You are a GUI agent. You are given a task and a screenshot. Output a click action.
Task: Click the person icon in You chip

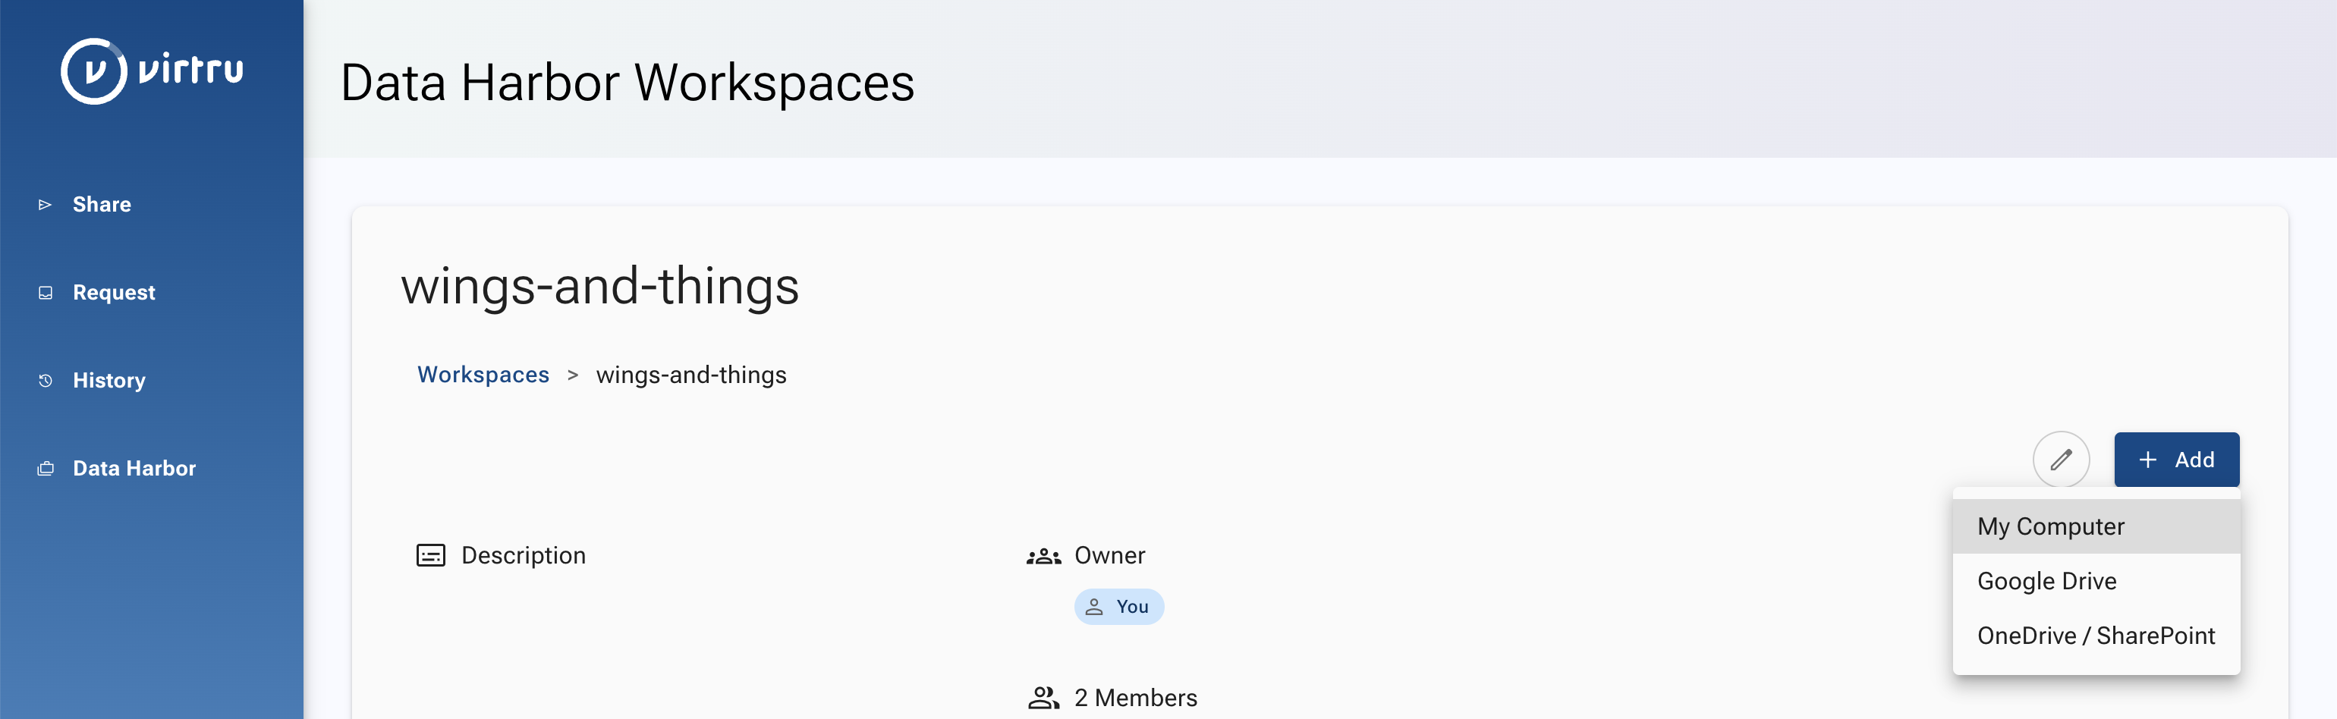1094,607
